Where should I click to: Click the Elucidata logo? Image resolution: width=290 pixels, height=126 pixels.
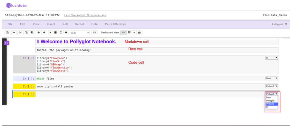coord(16,5)
